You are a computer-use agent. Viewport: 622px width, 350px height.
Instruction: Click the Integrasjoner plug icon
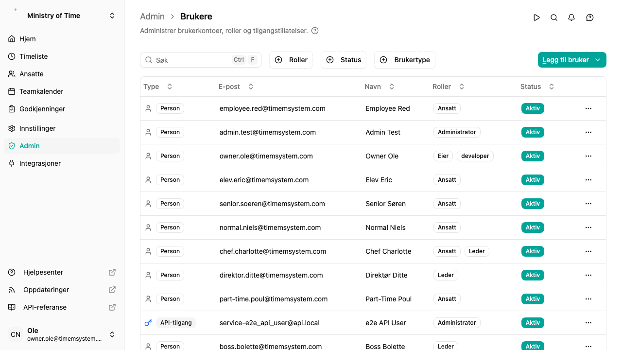tap(12, 163)
